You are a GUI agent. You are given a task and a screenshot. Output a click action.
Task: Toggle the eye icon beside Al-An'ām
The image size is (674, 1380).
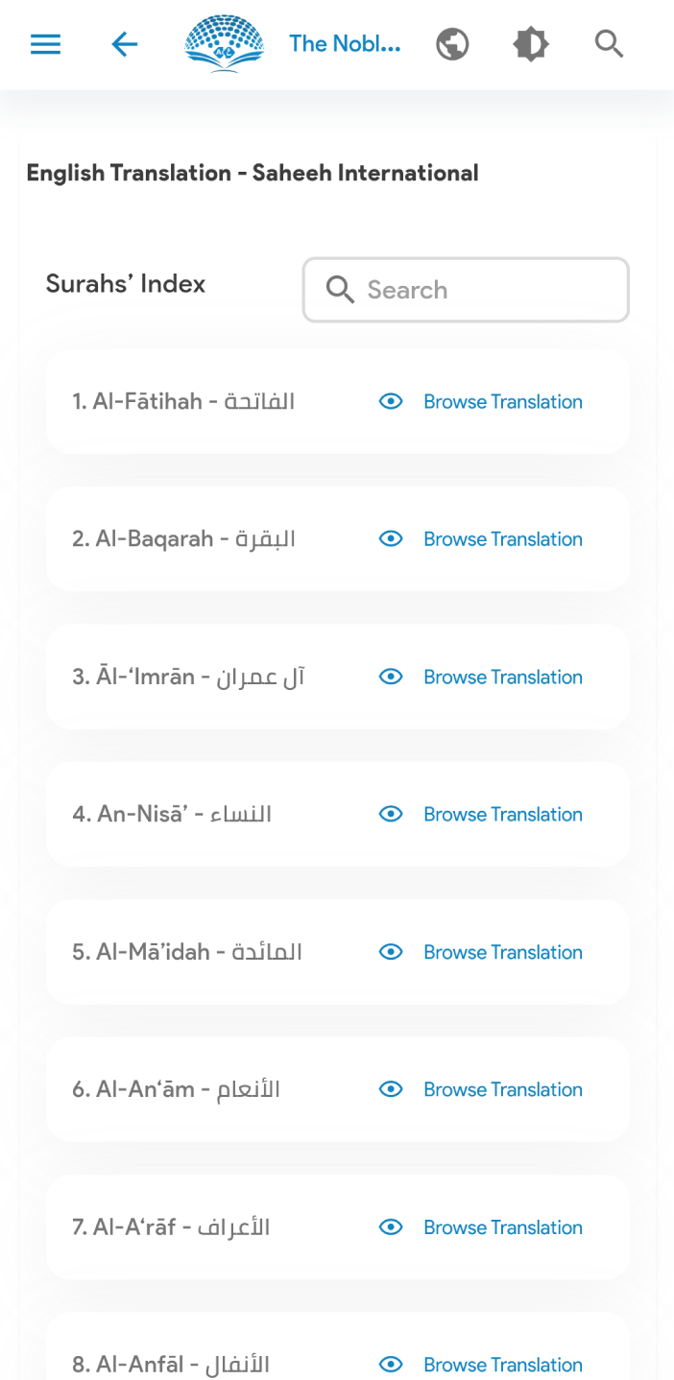pyautogui.click(x=391, y=1089)
